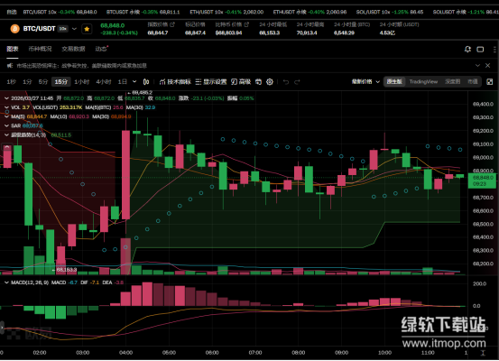Screen dimensions: 499x361
Task: Select ETHUSDT 永续 in the top ticker bar
Action: pyautogui.click(x=310, y=12)
